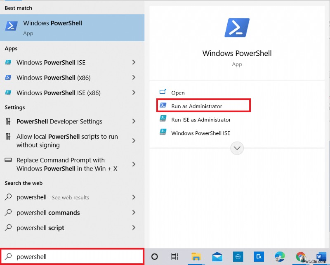Expand PowerShell Developer Settings chevron
The height and width of the screenshot is (265, 330).
[134, 121]
